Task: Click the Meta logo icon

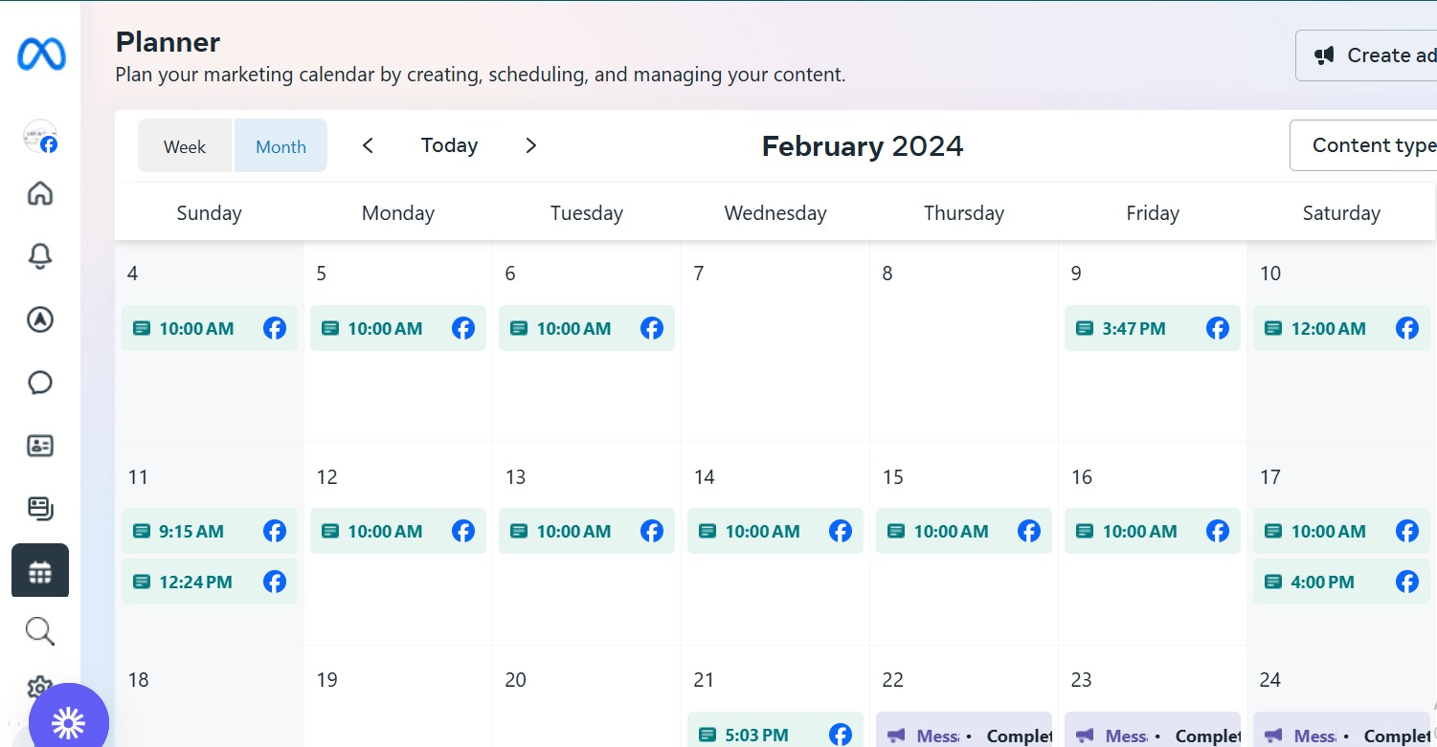Action: click(x=41, y=55)
